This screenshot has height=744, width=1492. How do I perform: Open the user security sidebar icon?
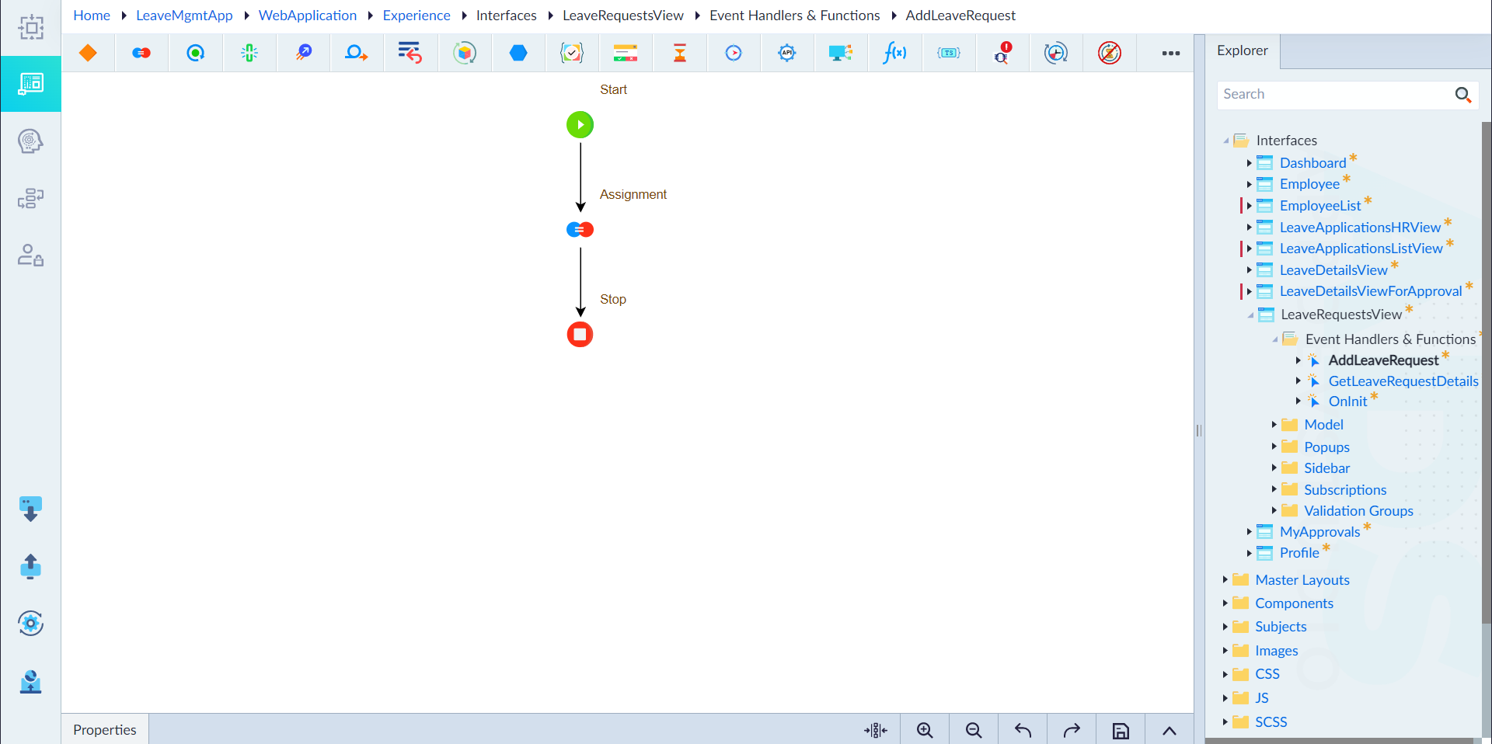30,255
